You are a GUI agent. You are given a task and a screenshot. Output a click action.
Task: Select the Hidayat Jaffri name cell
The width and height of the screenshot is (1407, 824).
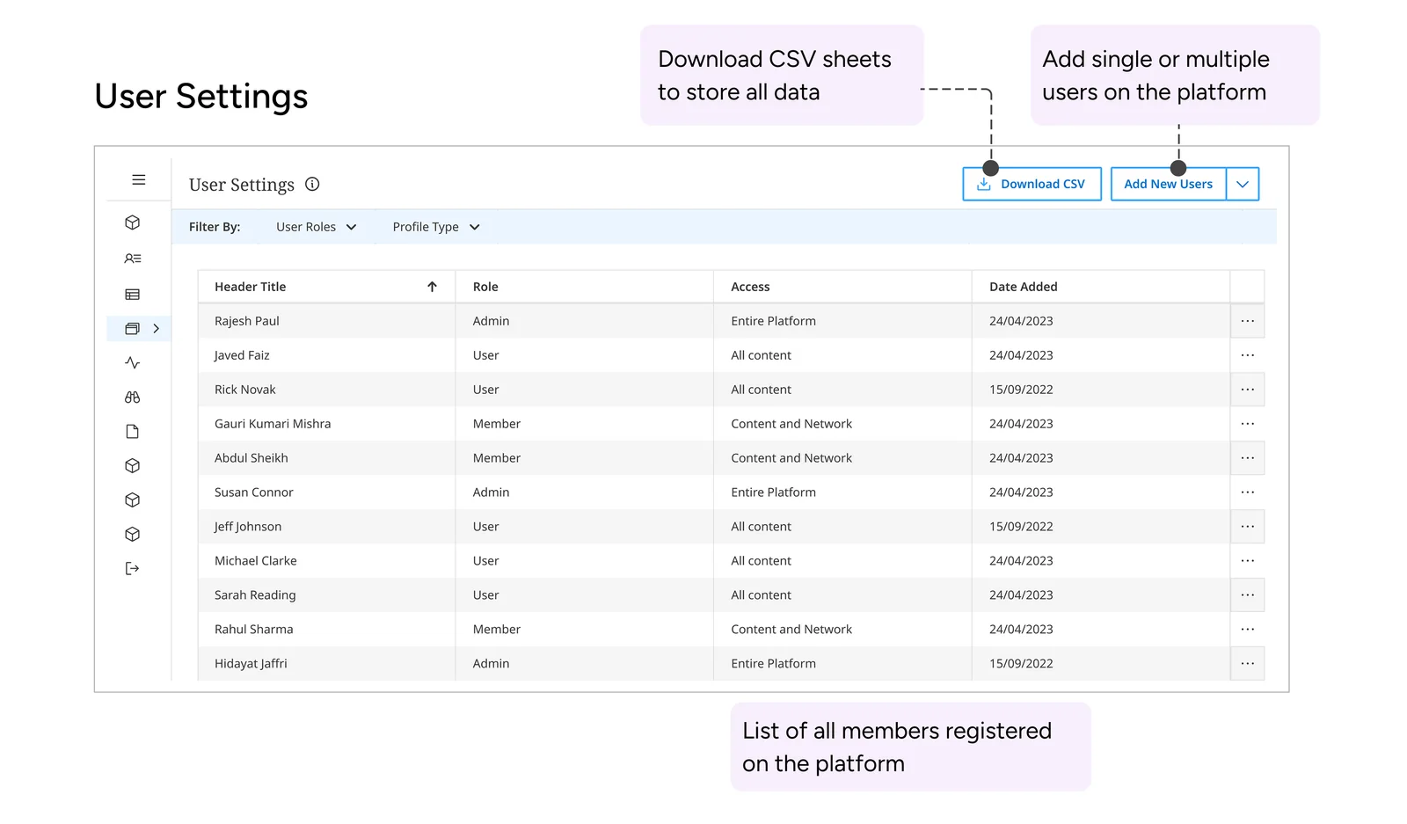click(x=326, y=664)
